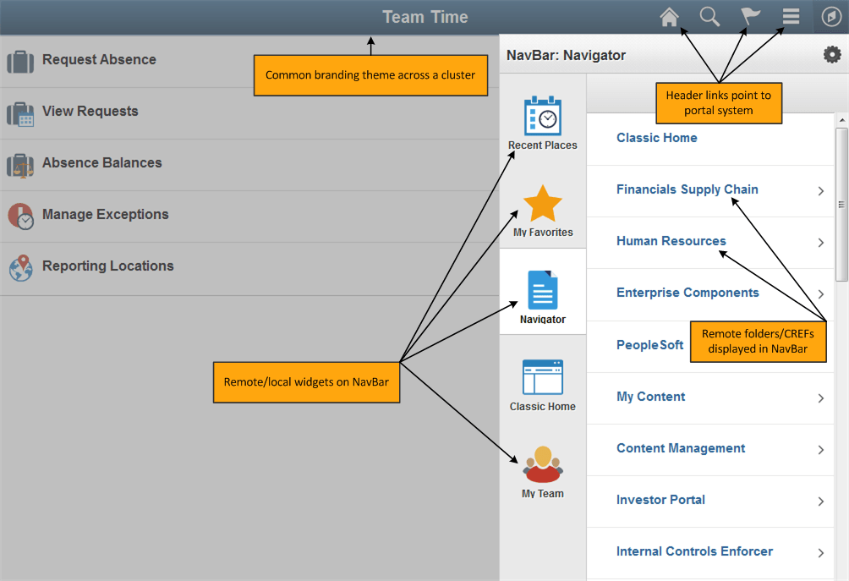Open the Classic Home navigator link

(656, 138)
